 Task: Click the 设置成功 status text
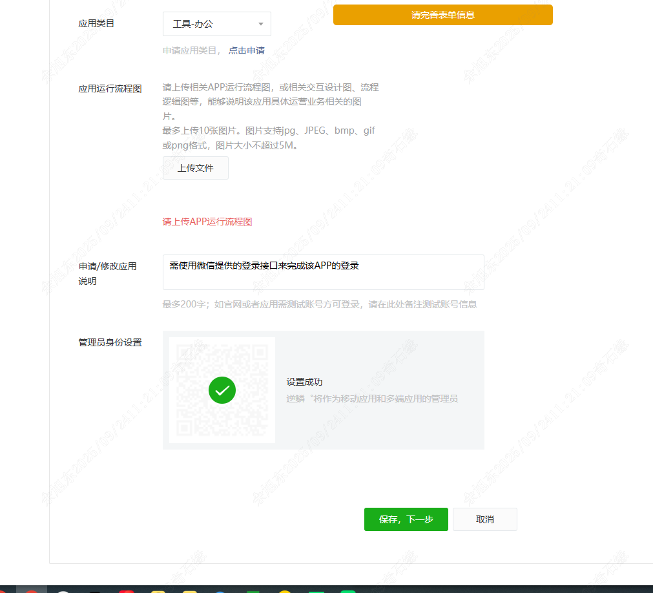(304, 382)
